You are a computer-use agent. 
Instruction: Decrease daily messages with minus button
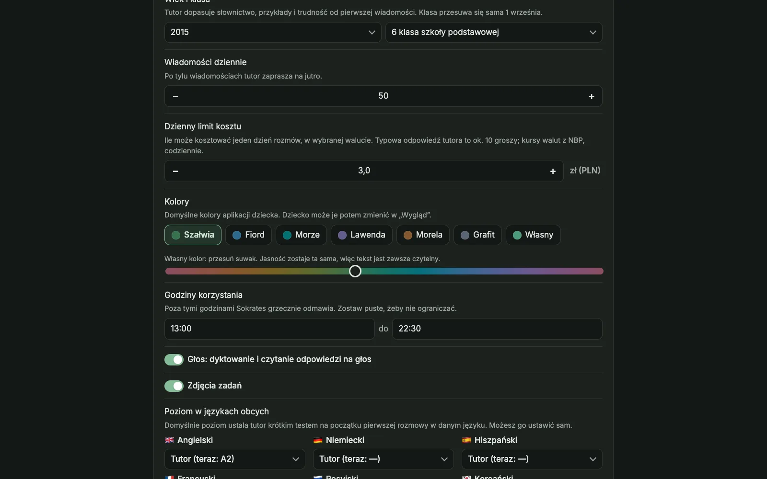click(x=175, y=96)
